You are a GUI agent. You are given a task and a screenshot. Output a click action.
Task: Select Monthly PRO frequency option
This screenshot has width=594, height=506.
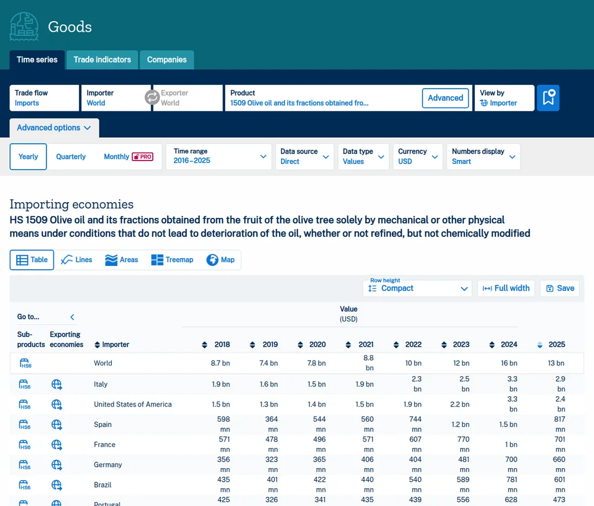tap(129, 157)
